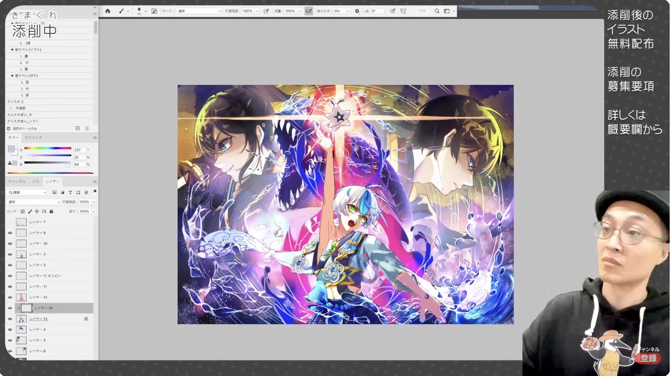This screenshot has width=670, height=376.
Task: Toggle pressure for size icon
Action: coord(392,11)
